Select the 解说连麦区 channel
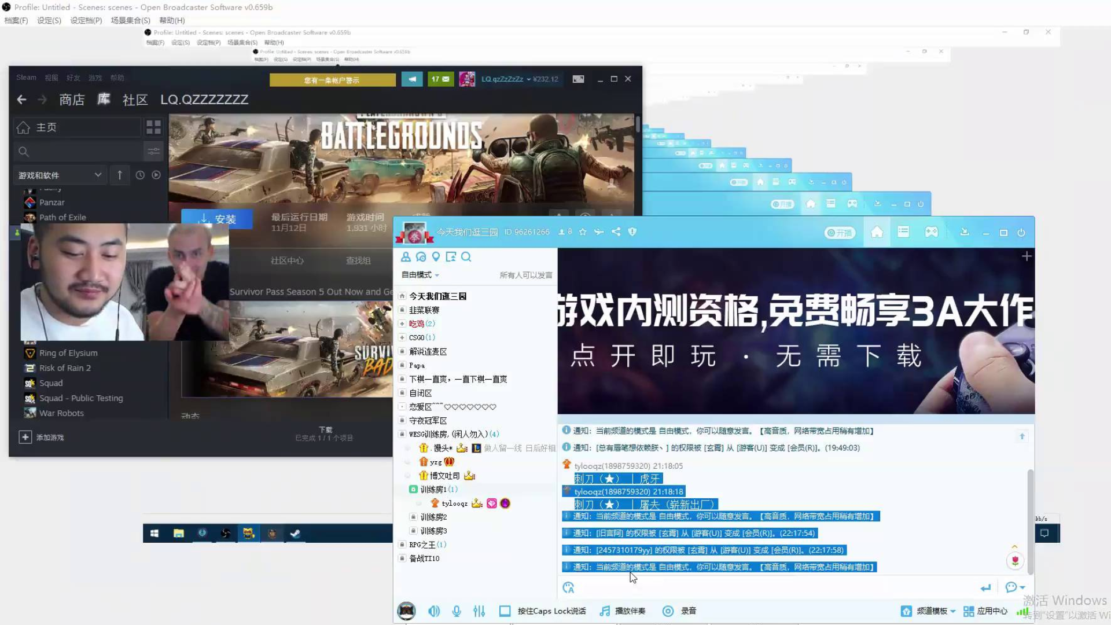 click(428, 352)
